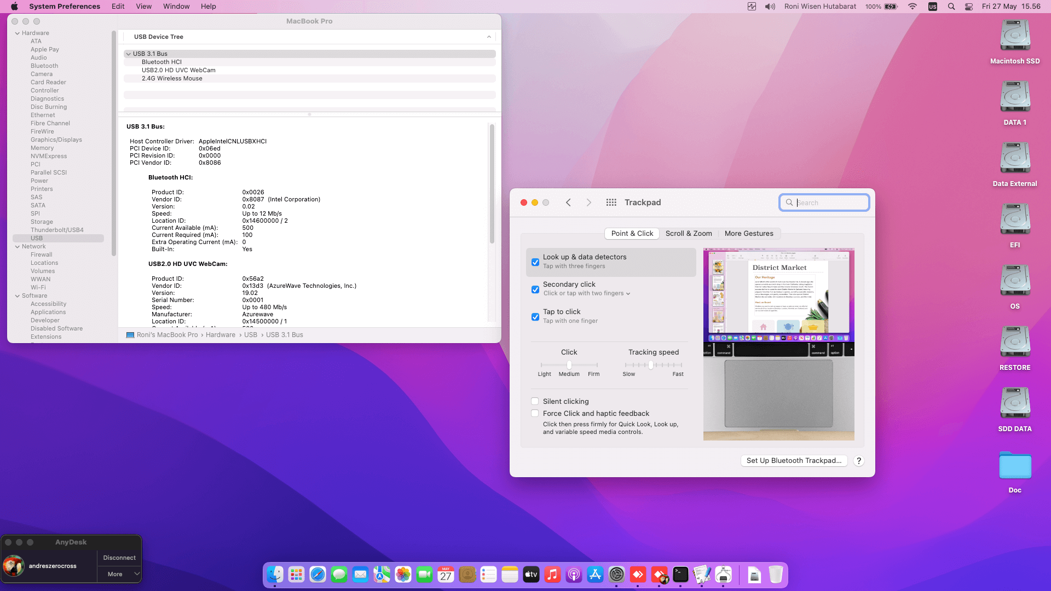
Task: Collapse the Network section in sidebar
Action: click(18, 246)
